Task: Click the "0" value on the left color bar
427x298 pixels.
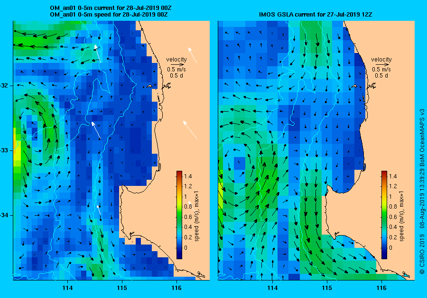Action: [x=186, y=247]
